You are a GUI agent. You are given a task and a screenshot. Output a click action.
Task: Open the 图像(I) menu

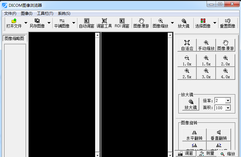[x=27, y=13]
